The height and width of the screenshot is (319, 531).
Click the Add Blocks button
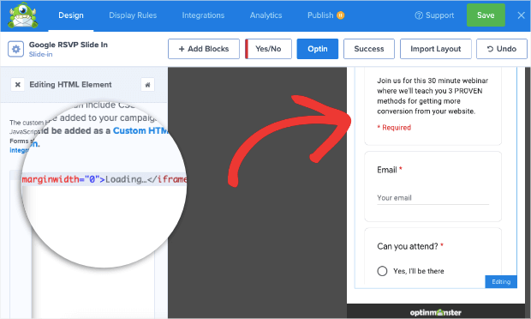tap(204, 49)
